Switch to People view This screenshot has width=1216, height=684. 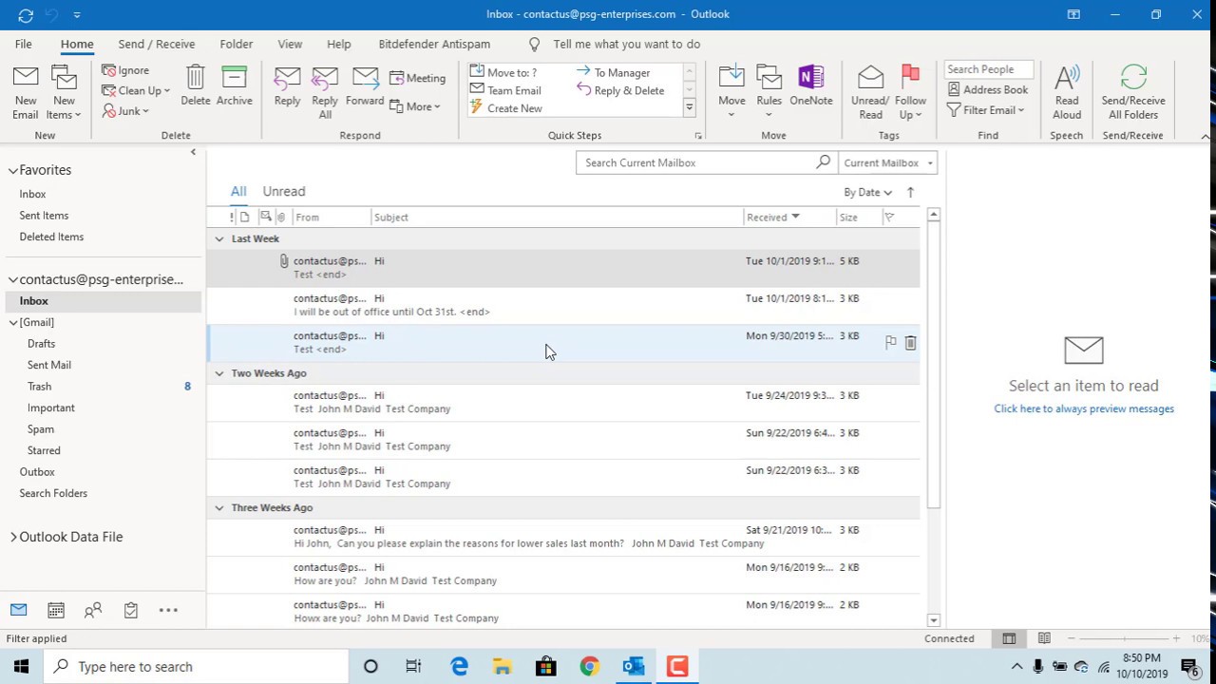[x=93, y=610]
